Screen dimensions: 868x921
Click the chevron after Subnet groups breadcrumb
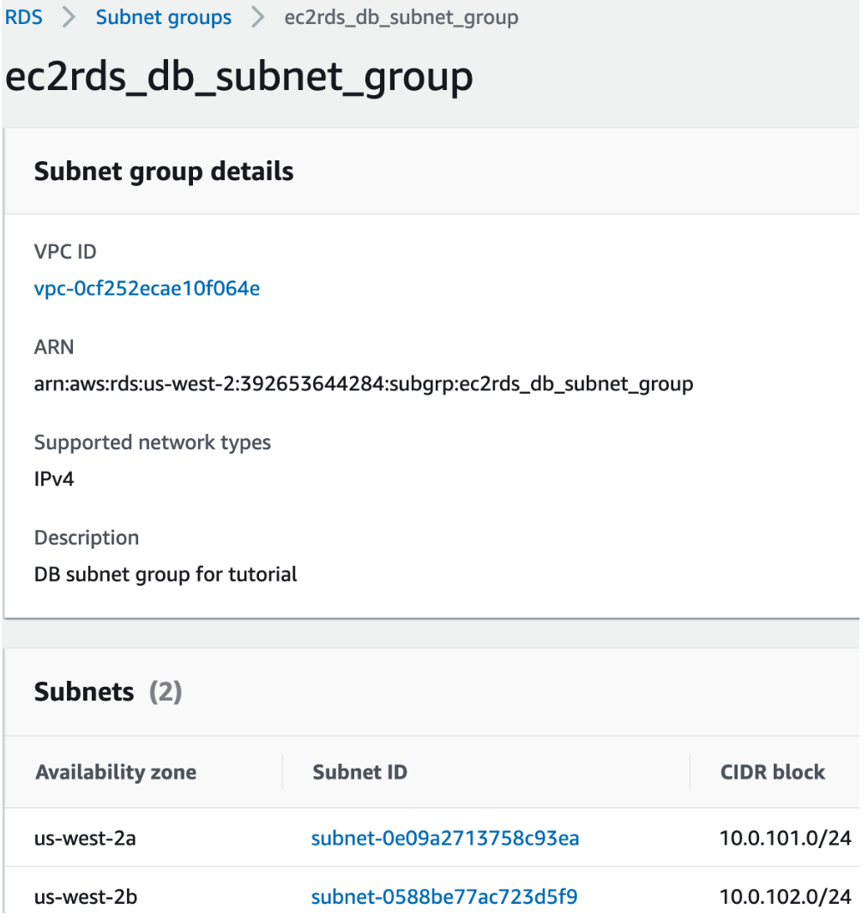pos(257,18)
